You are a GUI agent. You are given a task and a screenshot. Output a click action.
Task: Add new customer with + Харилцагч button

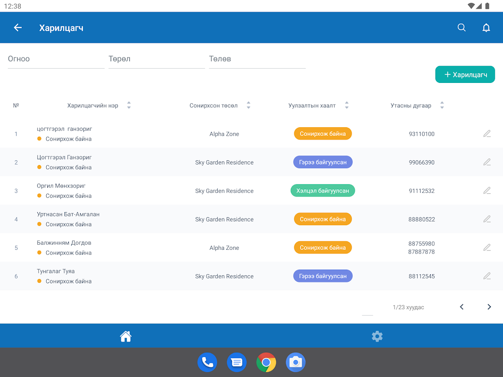coord(465,74)
